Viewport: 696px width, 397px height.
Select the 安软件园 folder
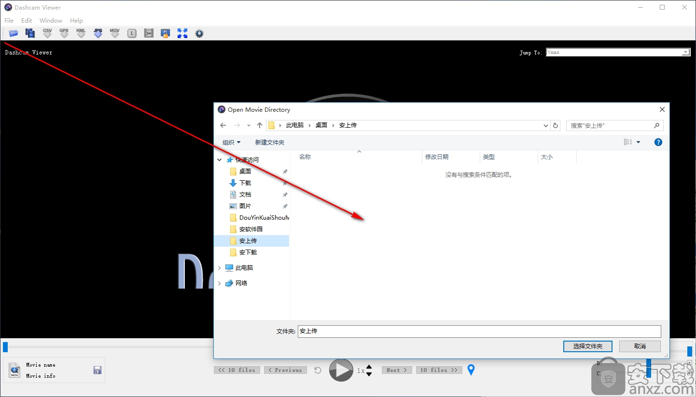251,229
